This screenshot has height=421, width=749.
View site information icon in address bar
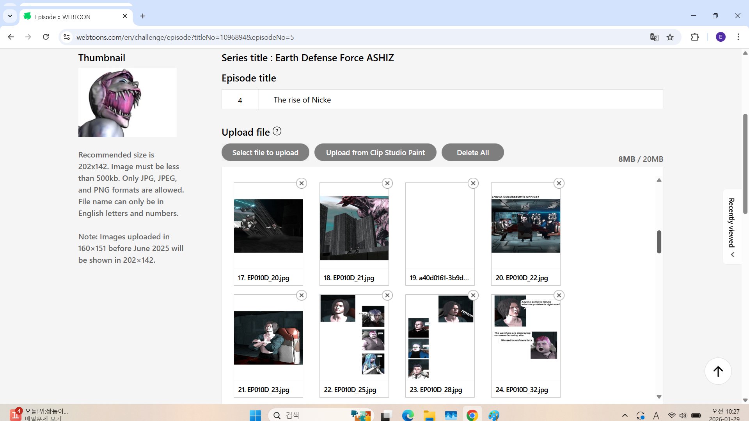tap(67, 37)
